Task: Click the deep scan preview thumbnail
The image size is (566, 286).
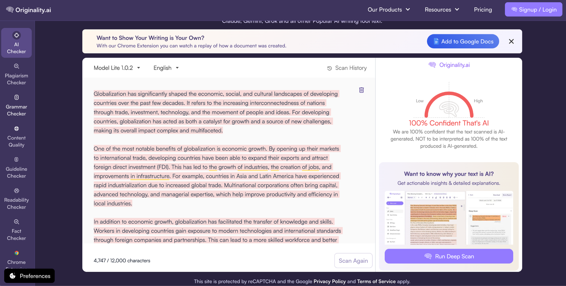Action: point(449,218)
